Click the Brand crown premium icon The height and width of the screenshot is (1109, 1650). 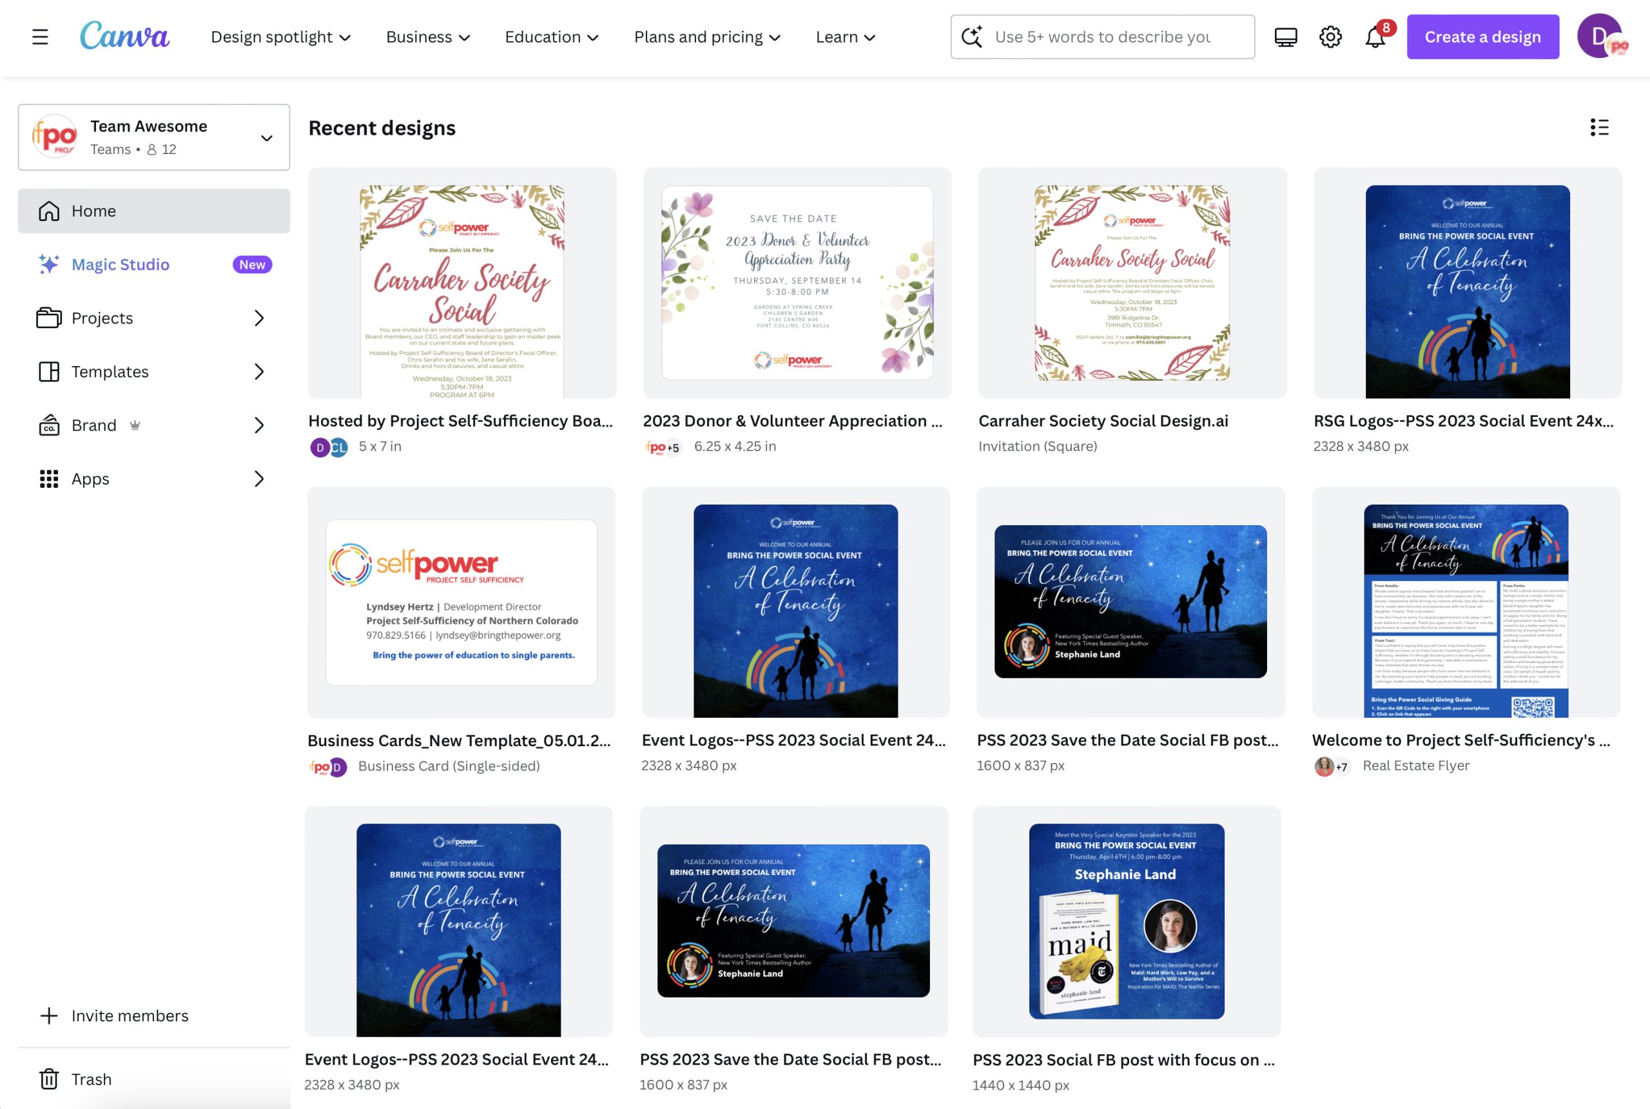pyautogui.click(x=135, y=425)
